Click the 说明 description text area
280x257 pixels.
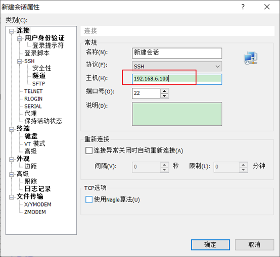[x=177, y=114]
